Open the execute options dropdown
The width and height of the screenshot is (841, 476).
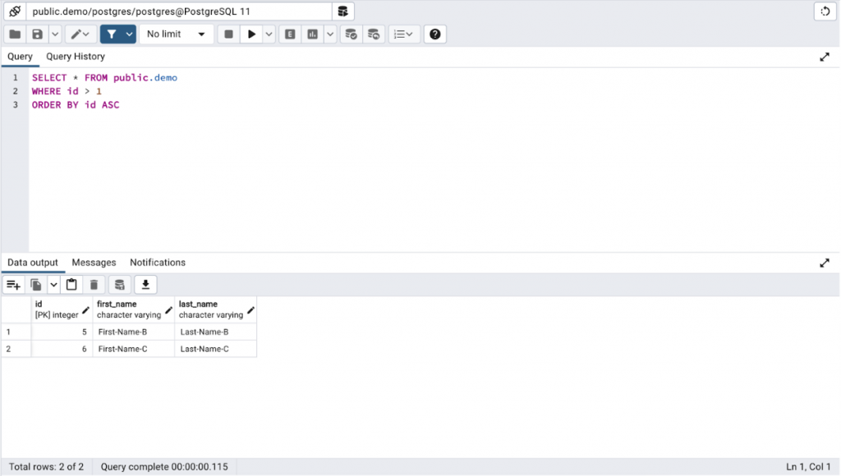tap(268, 34)
